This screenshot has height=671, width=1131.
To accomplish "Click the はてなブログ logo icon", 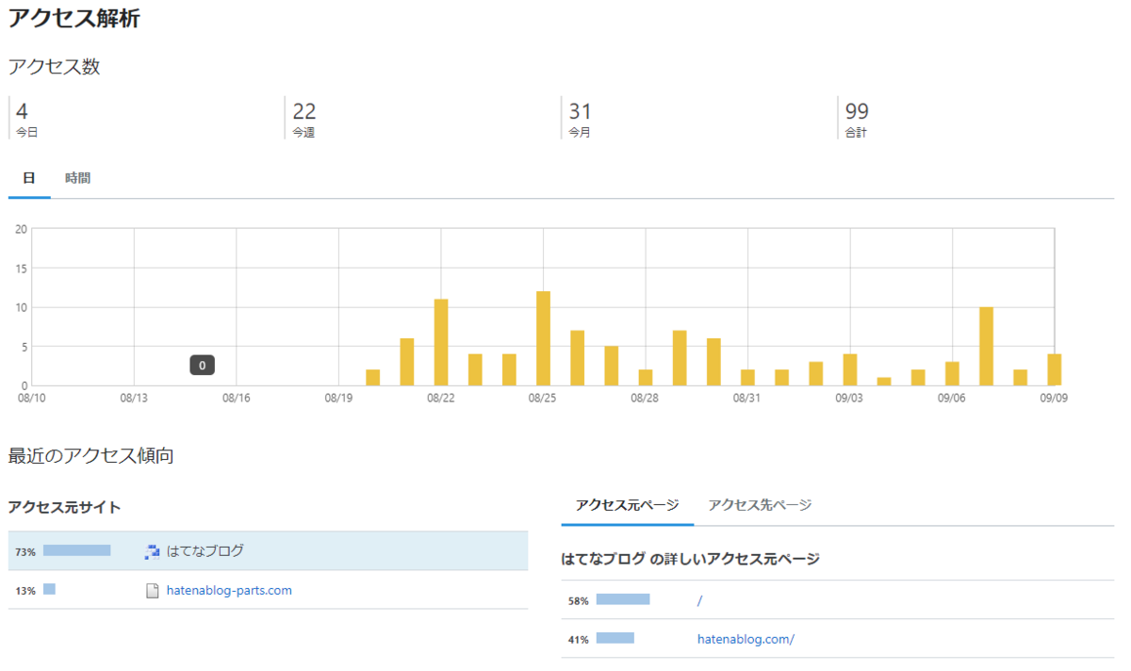I will 152,552.
